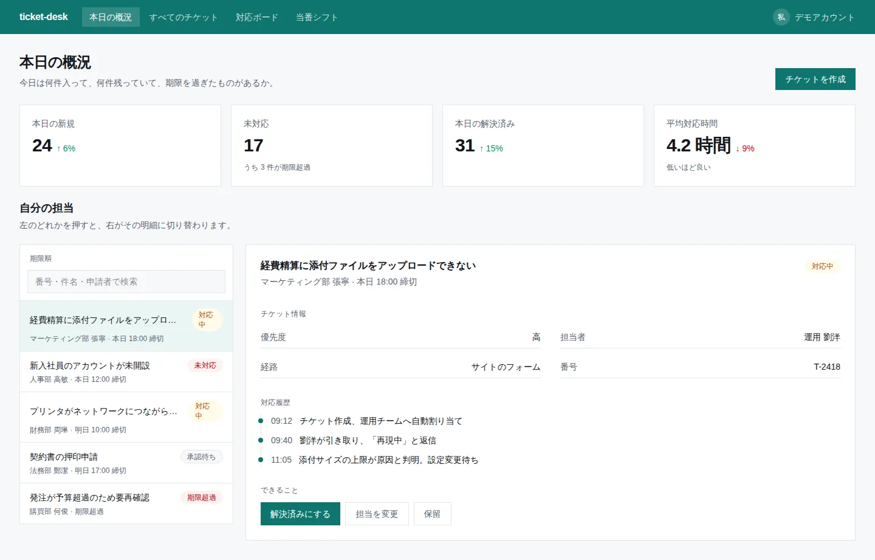Open 当番シフト tab
The height and width of the screenshot is (560, 875).
(317, 17)
